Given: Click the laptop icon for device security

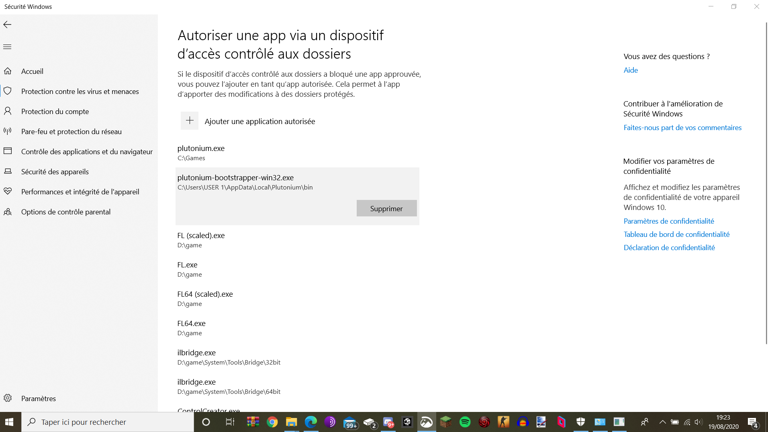Looking at the screenshot, I should click(8, 171).
